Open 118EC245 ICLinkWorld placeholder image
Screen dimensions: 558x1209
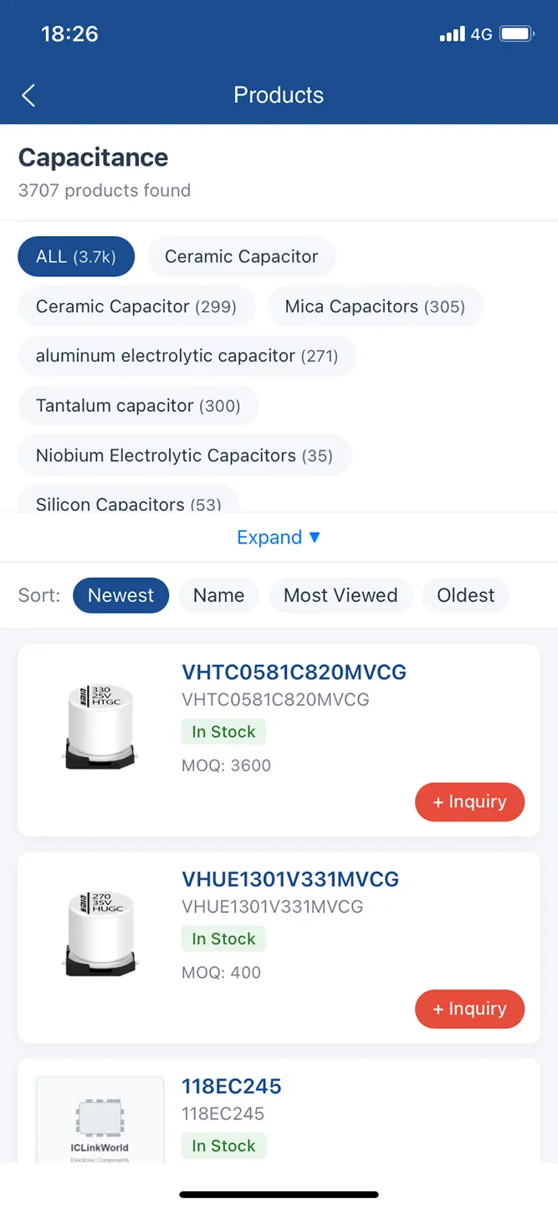point(100,1119)
